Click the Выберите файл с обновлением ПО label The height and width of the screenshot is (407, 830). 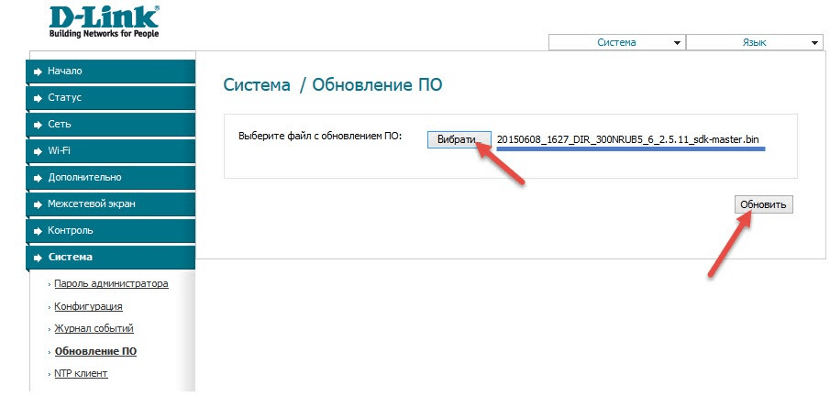320,136
